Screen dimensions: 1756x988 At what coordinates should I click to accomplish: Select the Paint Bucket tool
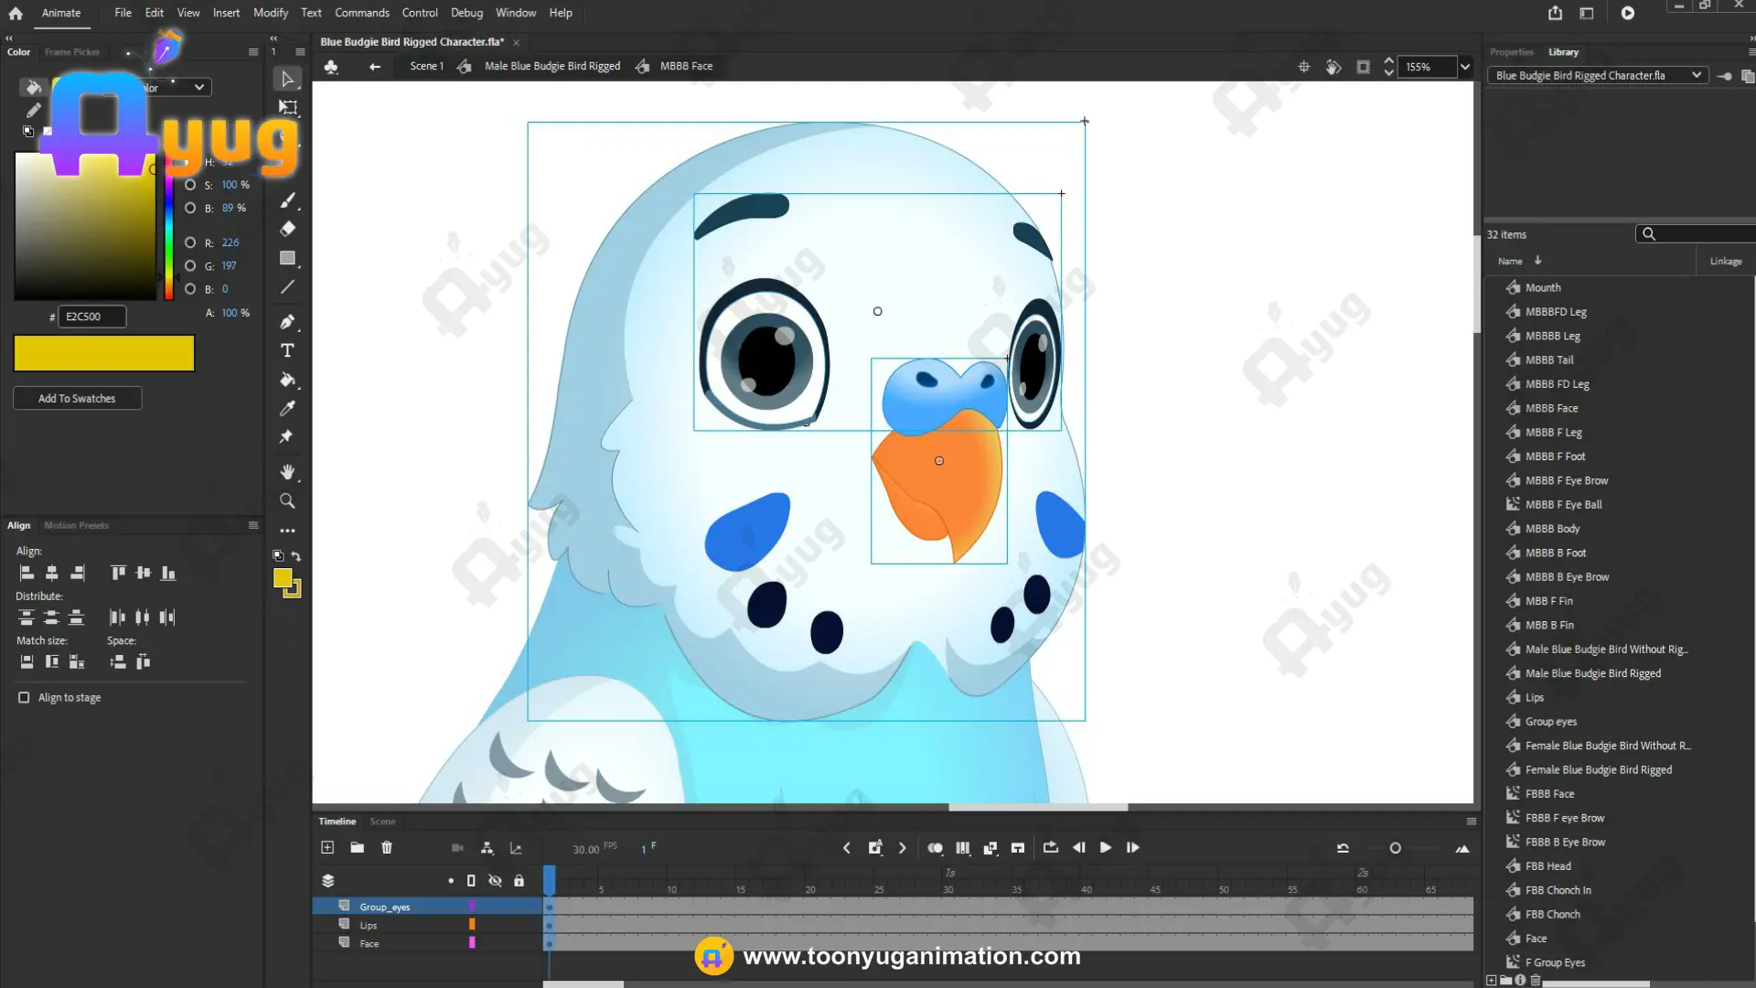tap(287, 380)
